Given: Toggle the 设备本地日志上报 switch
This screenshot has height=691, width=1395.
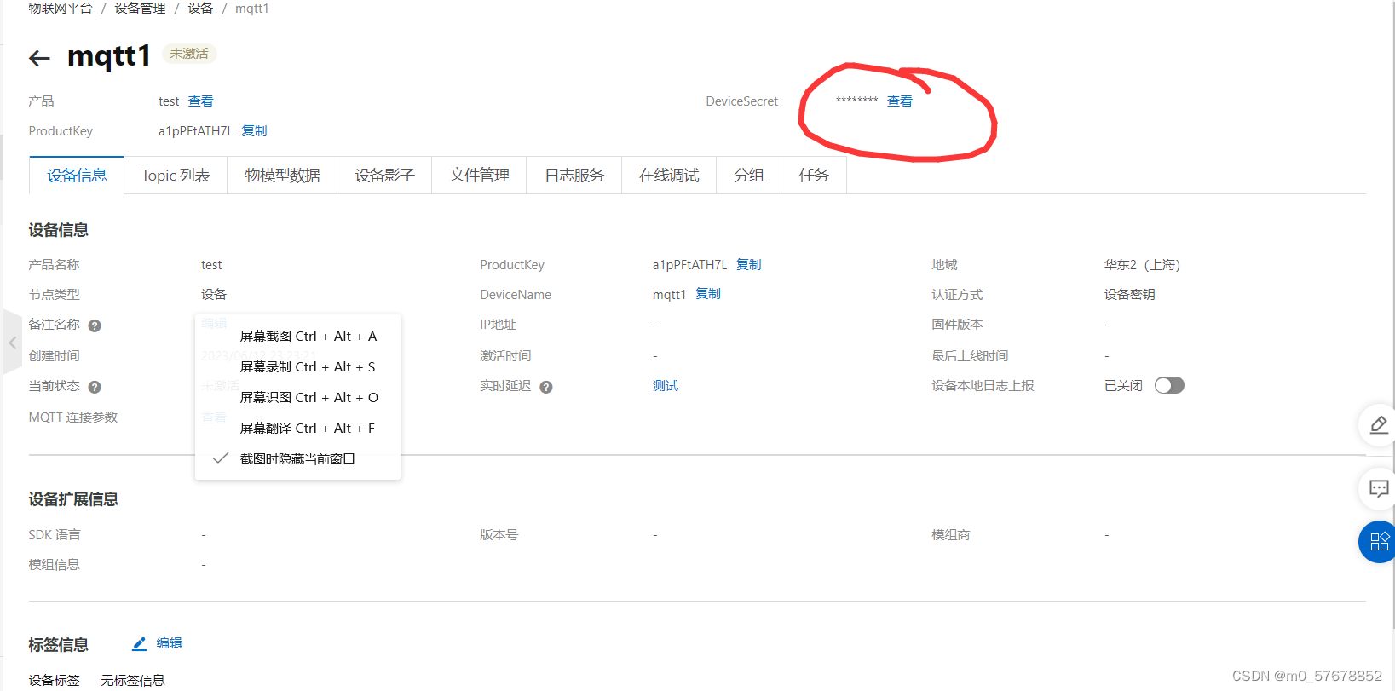Looking at the screenshot, I should [1169, 385].
